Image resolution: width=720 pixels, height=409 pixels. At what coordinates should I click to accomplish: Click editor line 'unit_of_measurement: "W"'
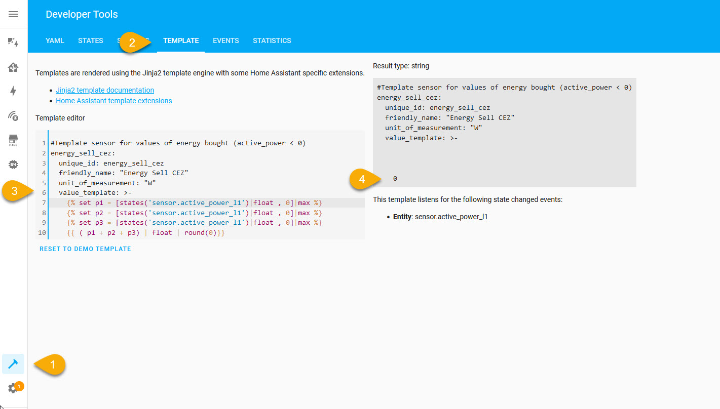pyautogui.click(x=107, y=183)
